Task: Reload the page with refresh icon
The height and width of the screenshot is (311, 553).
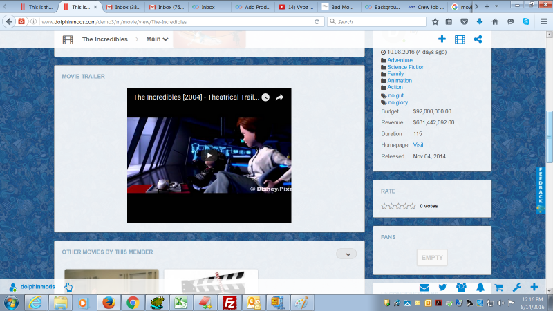Action: pos(317,22)
